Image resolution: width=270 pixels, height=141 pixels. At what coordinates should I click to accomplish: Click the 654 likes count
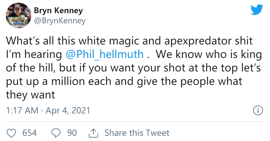29,133
